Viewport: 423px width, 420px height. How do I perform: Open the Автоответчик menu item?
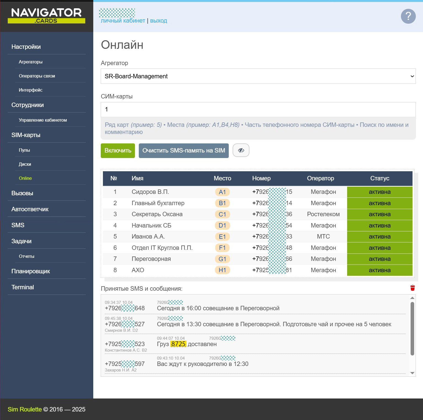click(30, 209)
